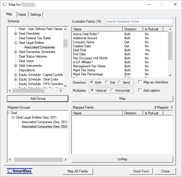The width and height of the screenshot is (182, 177).
Task: Select Deal Users in schema
Action: pyautogui.click(x=26, y=61)
